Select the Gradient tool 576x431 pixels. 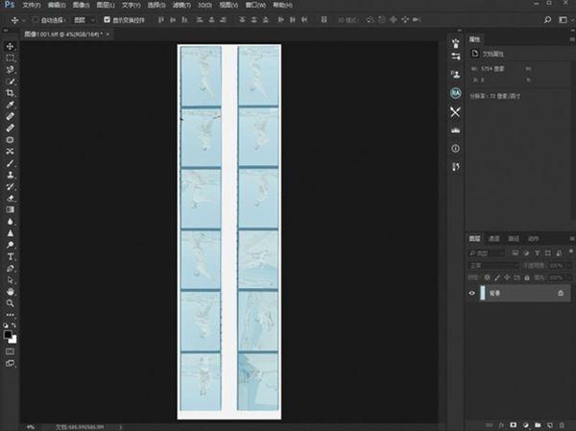[x=10, y=210]
